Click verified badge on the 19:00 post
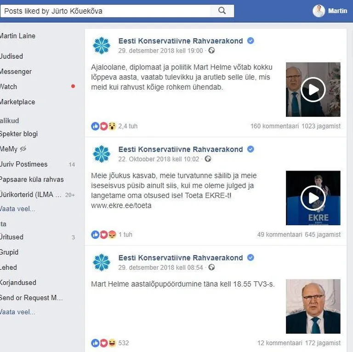 (x=251, y=41)
